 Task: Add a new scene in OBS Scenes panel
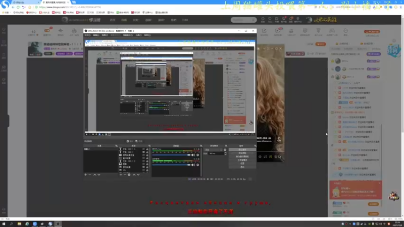coord(85,175)
